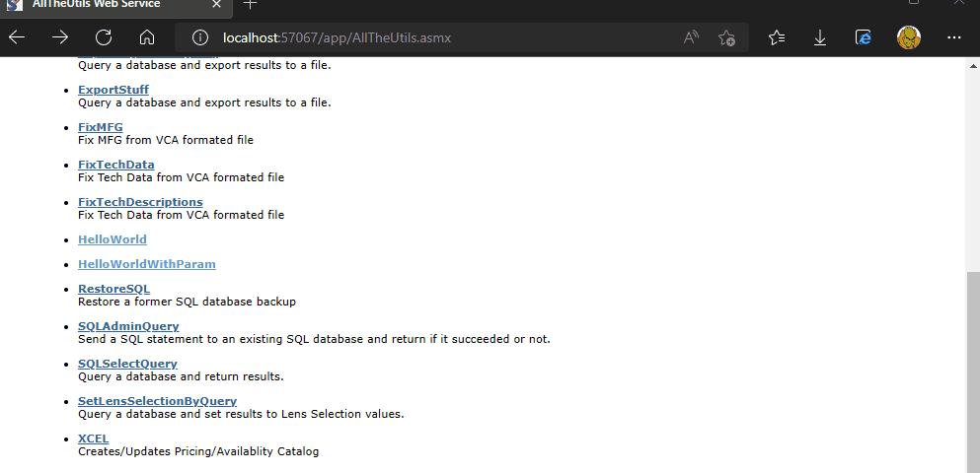The height and width of the screenshot is (473, 980).
Task: Open the browser home page
Action: [147, 37]
